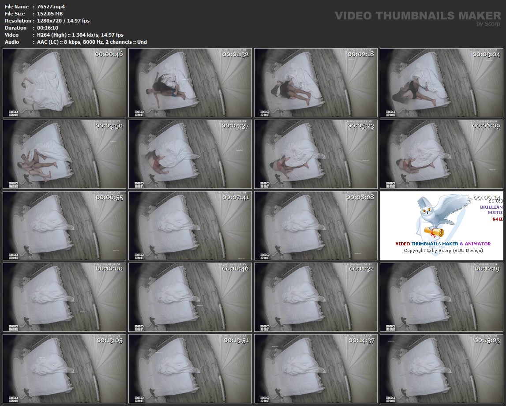Click the 'by Scorp' text in header
This screenshot has width=506, height=406.
coord(488,24)
